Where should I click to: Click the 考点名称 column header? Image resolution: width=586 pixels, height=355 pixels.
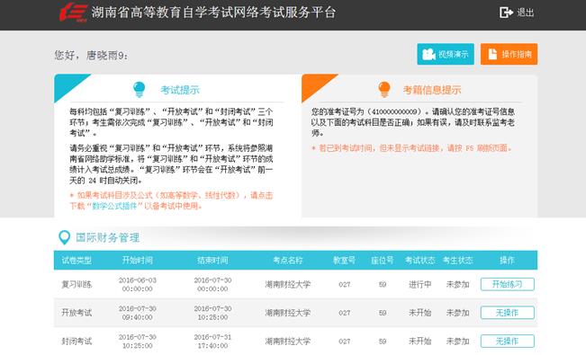click(288, 261)
